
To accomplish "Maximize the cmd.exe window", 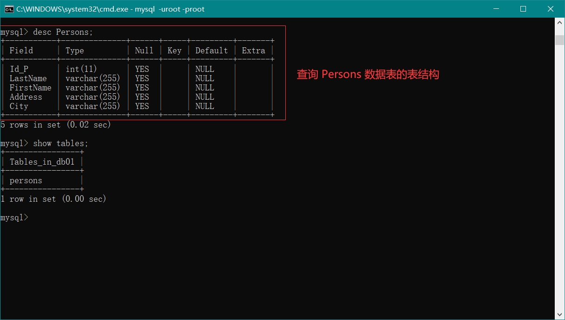I will (523, 9).
